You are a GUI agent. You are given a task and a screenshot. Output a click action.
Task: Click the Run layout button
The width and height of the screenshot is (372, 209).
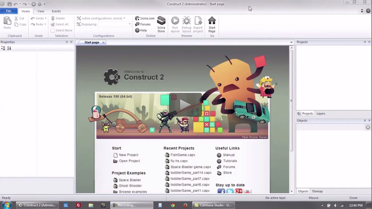(175, 24)
